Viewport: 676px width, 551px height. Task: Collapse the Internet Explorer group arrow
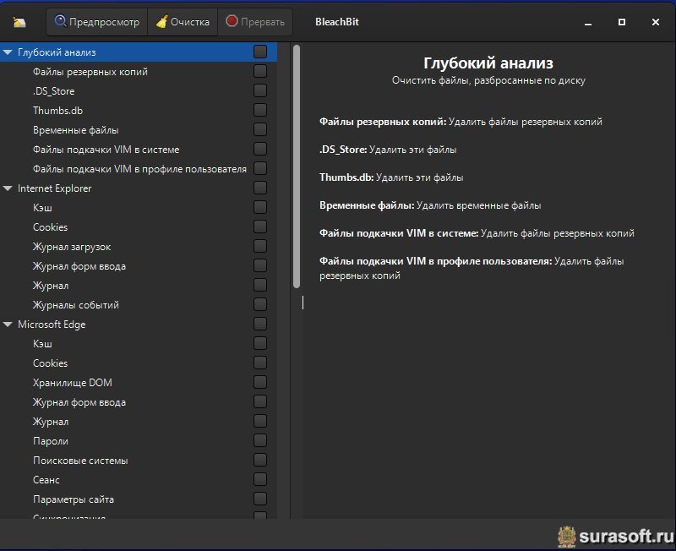(x=8, y=188)
